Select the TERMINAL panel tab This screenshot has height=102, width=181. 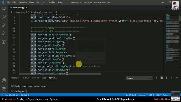(x=53, y=78)
